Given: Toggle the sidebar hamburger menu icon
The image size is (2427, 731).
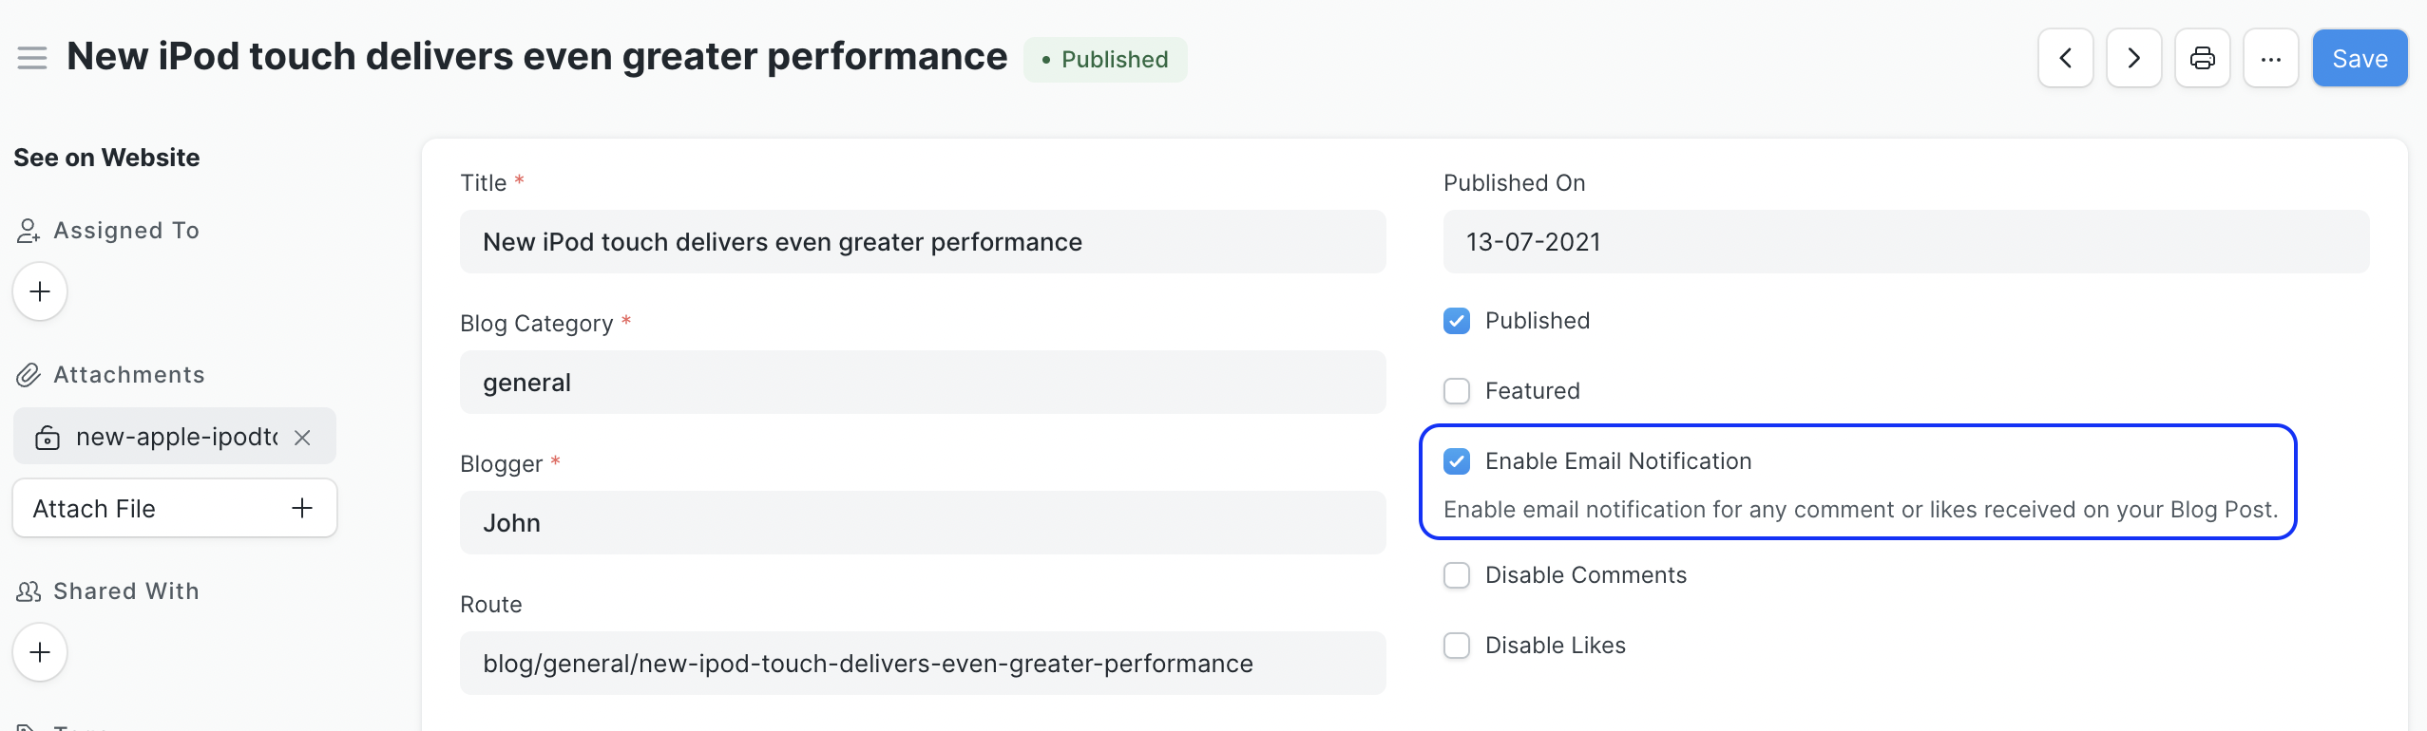Looking at the screenshot, I should (32, 58).
